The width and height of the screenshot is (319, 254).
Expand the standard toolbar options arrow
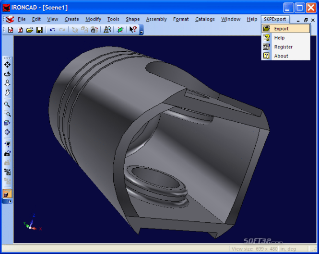[x=142, y=30]
